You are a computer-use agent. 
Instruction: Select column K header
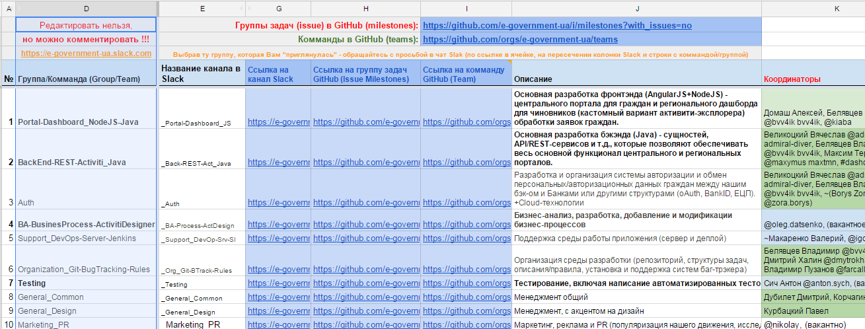click(813, 9)
